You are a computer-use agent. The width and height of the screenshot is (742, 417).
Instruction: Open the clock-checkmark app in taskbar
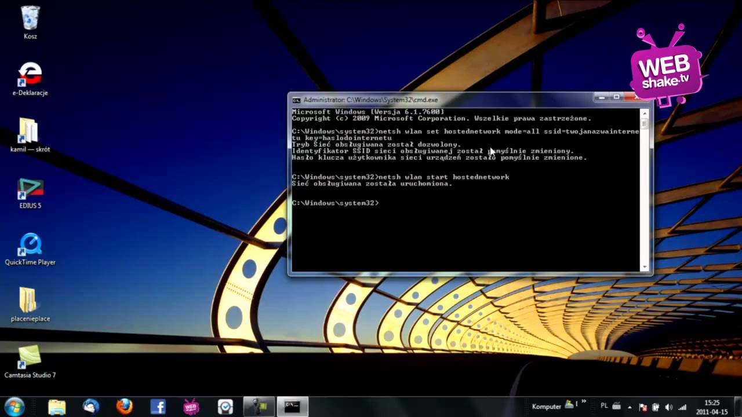[x=225, y=407]
